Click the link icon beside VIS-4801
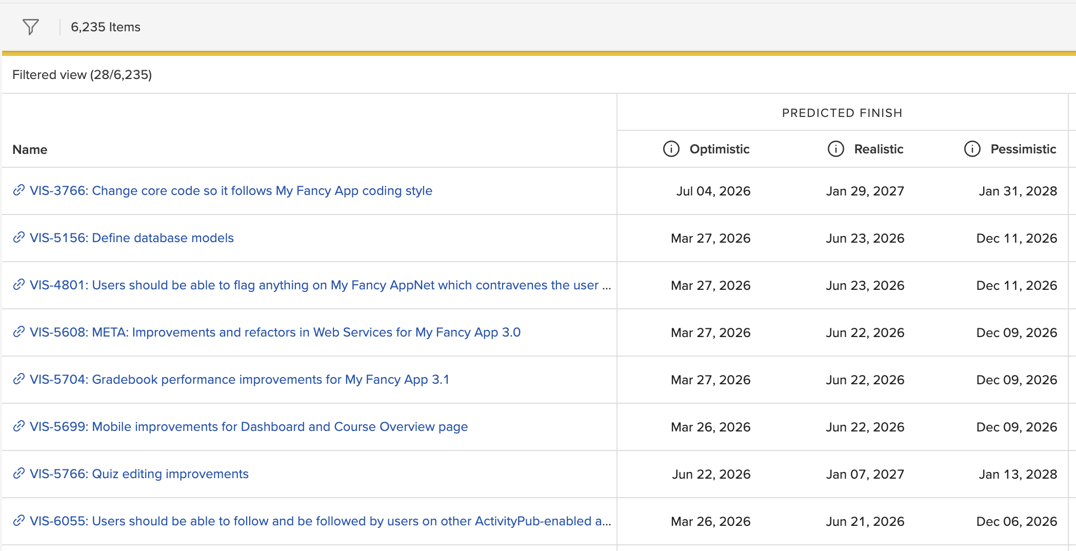Image resolution: width=1076 pixels, height=551 pixels. pos(19,285)
